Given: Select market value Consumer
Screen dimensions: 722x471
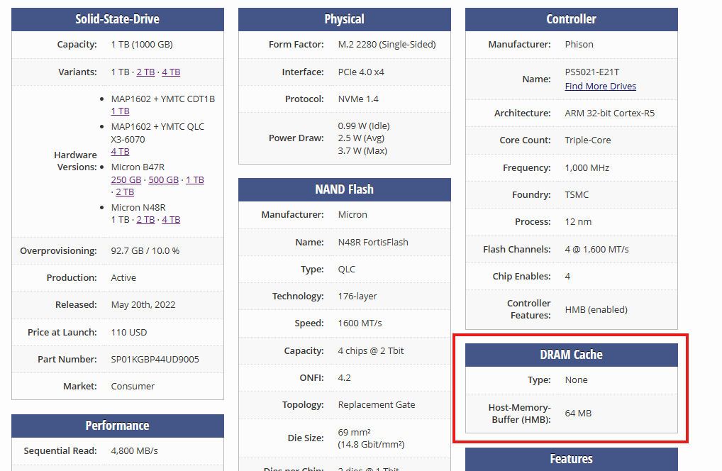Looking at the screenshot, I should (x=133, y=387).
